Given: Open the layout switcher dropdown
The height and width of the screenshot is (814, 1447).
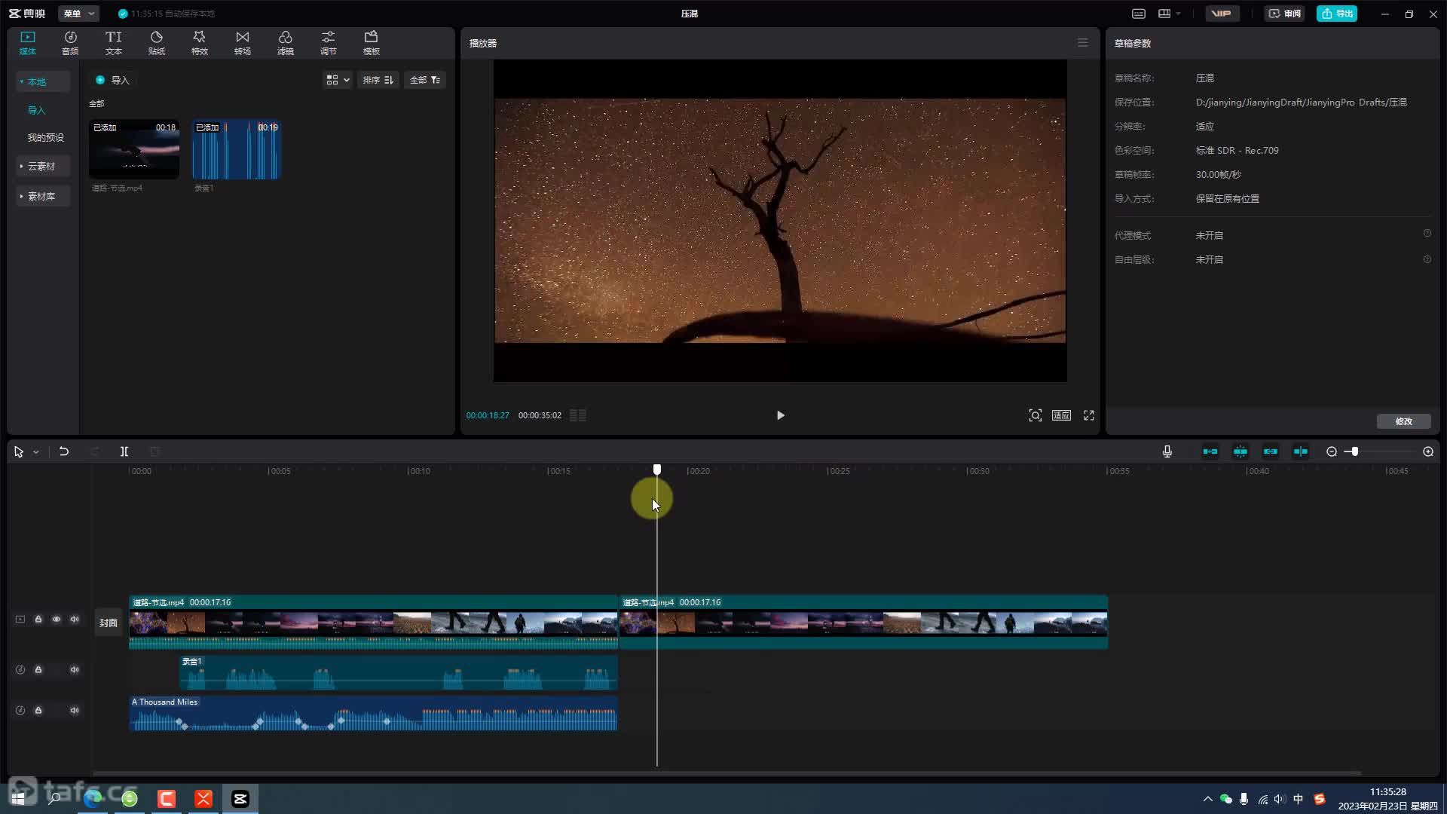Looking at the screenshot, I should (1169, 14).
